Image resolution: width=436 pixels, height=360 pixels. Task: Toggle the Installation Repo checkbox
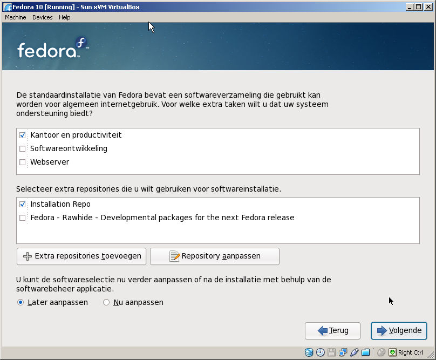(x=23, y=204)
